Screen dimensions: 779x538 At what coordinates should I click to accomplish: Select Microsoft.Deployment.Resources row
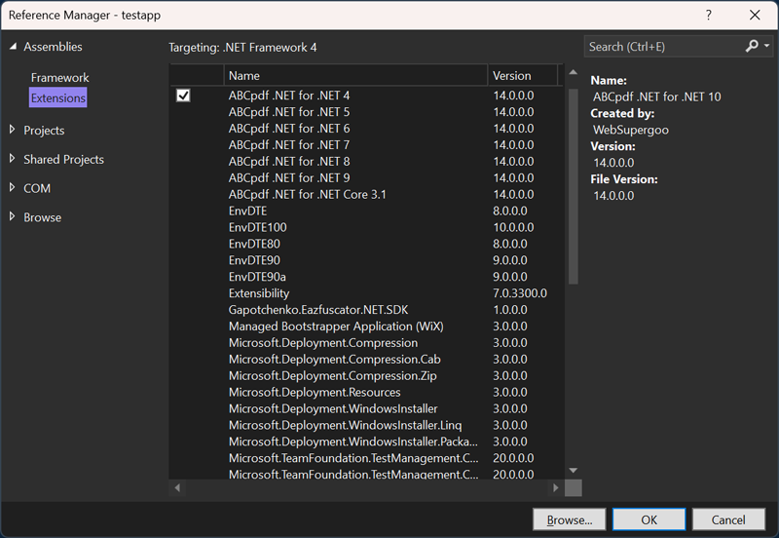pos(366,392)
